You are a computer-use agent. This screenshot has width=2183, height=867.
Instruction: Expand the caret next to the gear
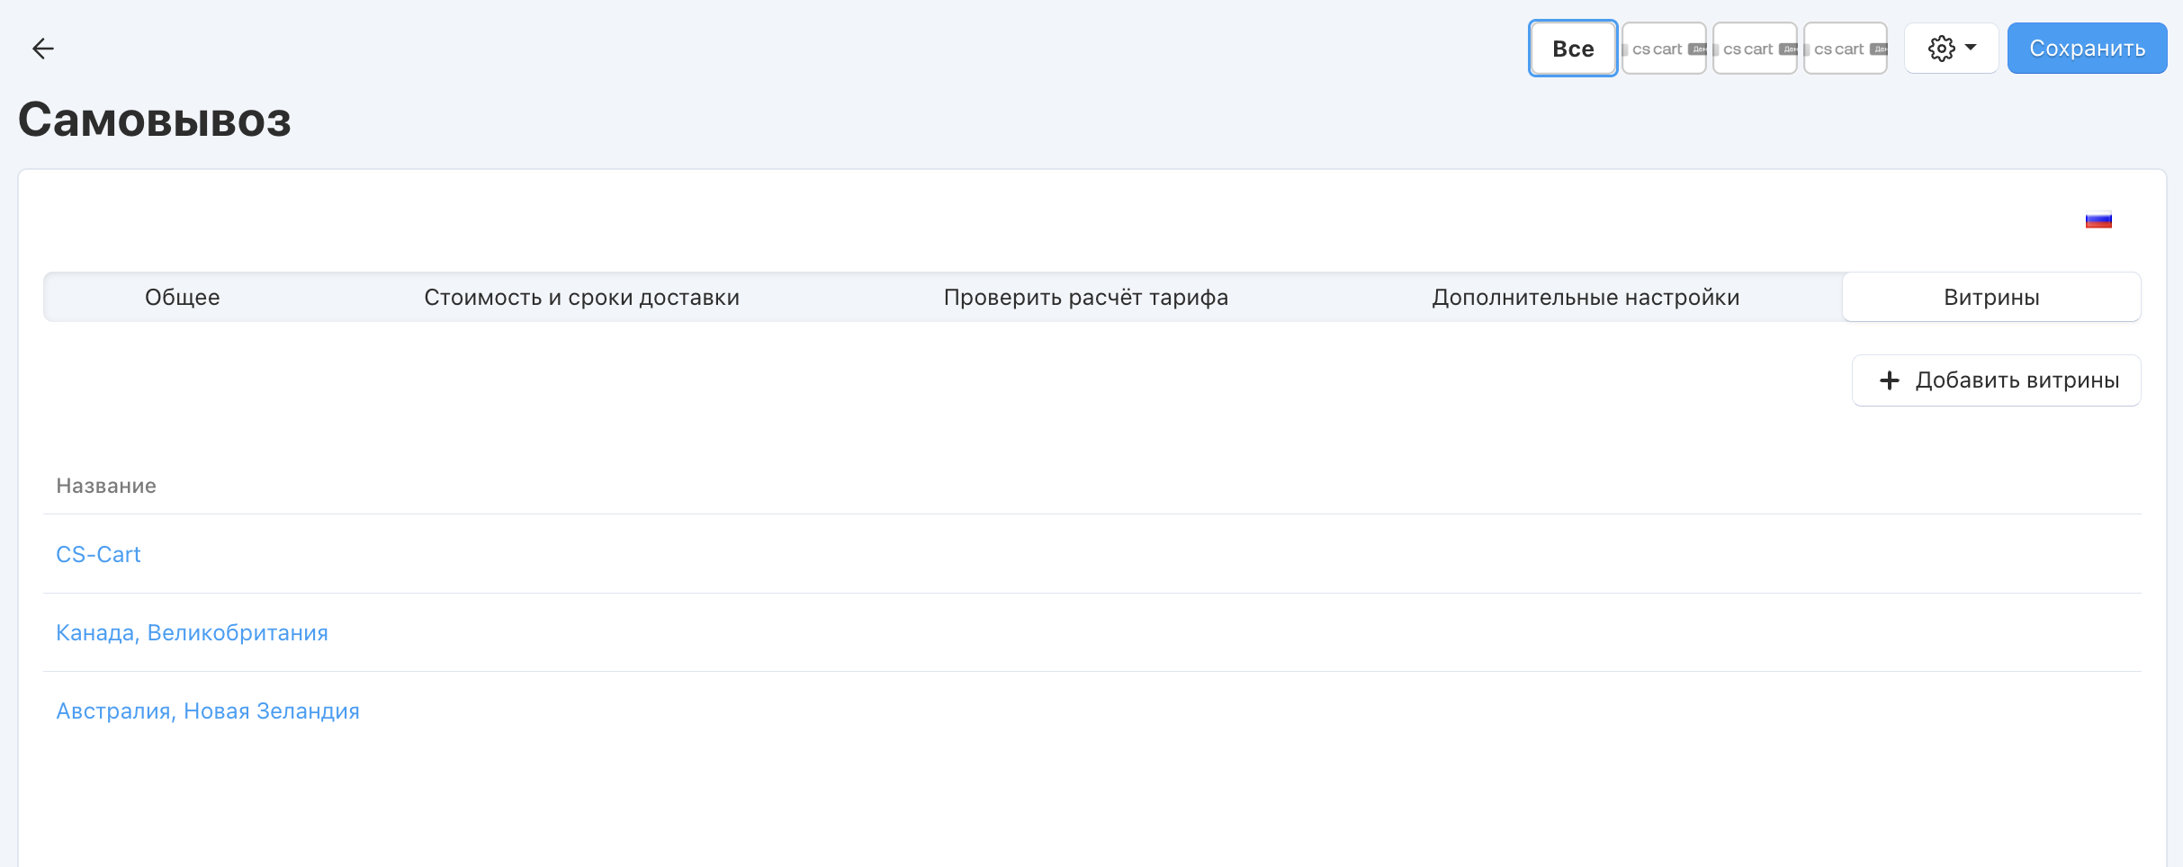pos(1971,48)
